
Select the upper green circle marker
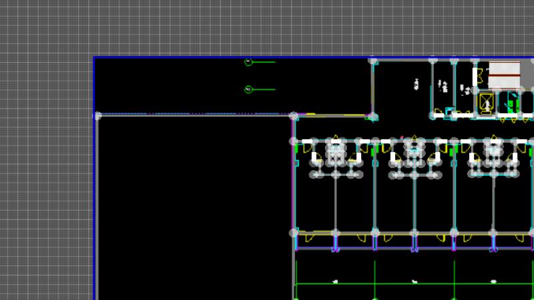tap(248, 62)
